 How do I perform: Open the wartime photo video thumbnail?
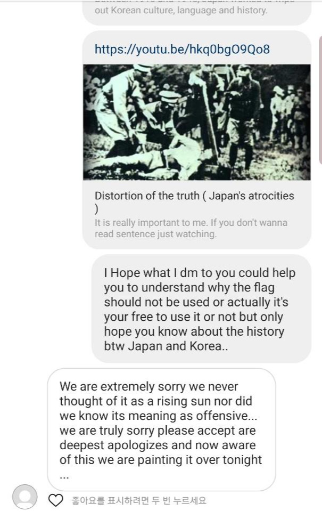pyautogui.click(x=197, y=122)
